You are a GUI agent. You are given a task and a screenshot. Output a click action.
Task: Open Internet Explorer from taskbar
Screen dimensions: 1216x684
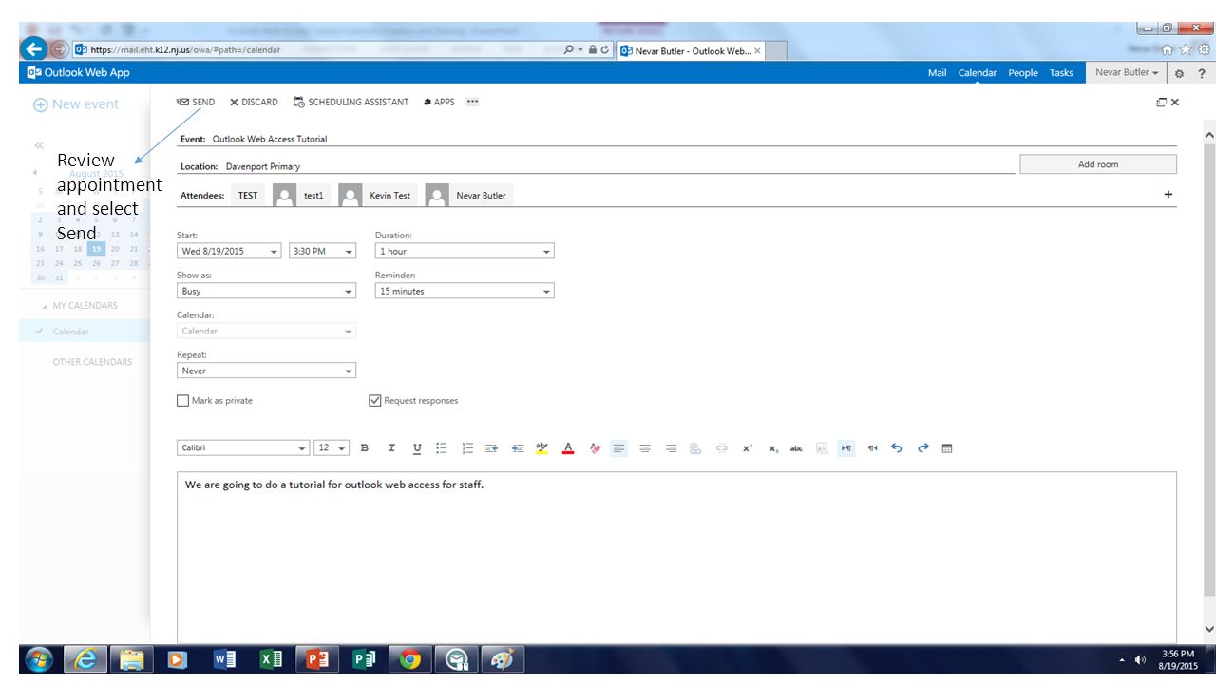85,659
